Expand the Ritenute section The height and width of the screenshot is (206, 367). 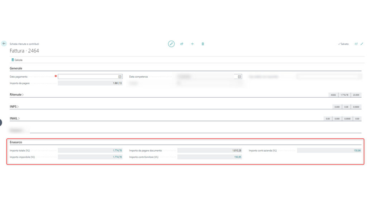coord(15,94)
